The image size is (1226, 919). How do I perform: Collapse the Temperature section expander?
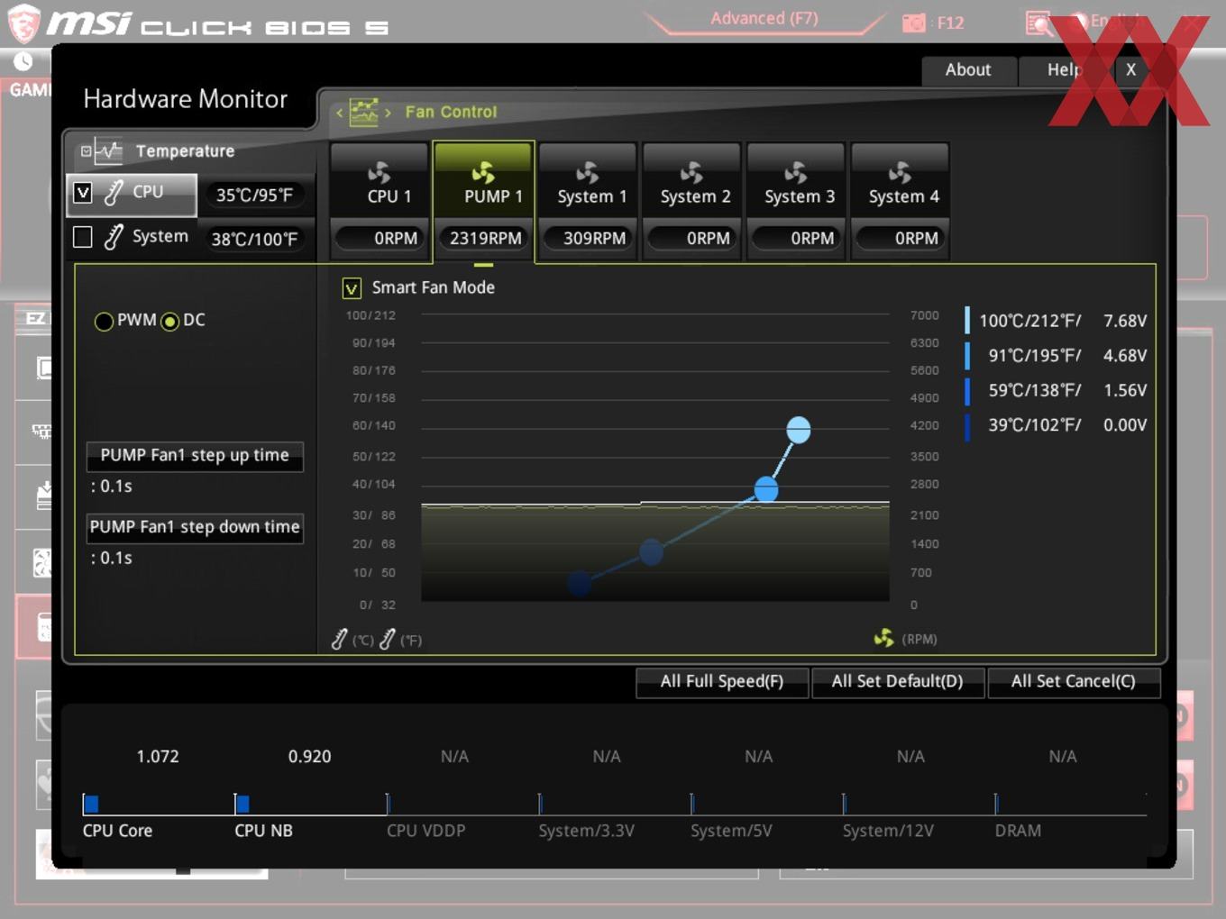(x=86, y=151)
